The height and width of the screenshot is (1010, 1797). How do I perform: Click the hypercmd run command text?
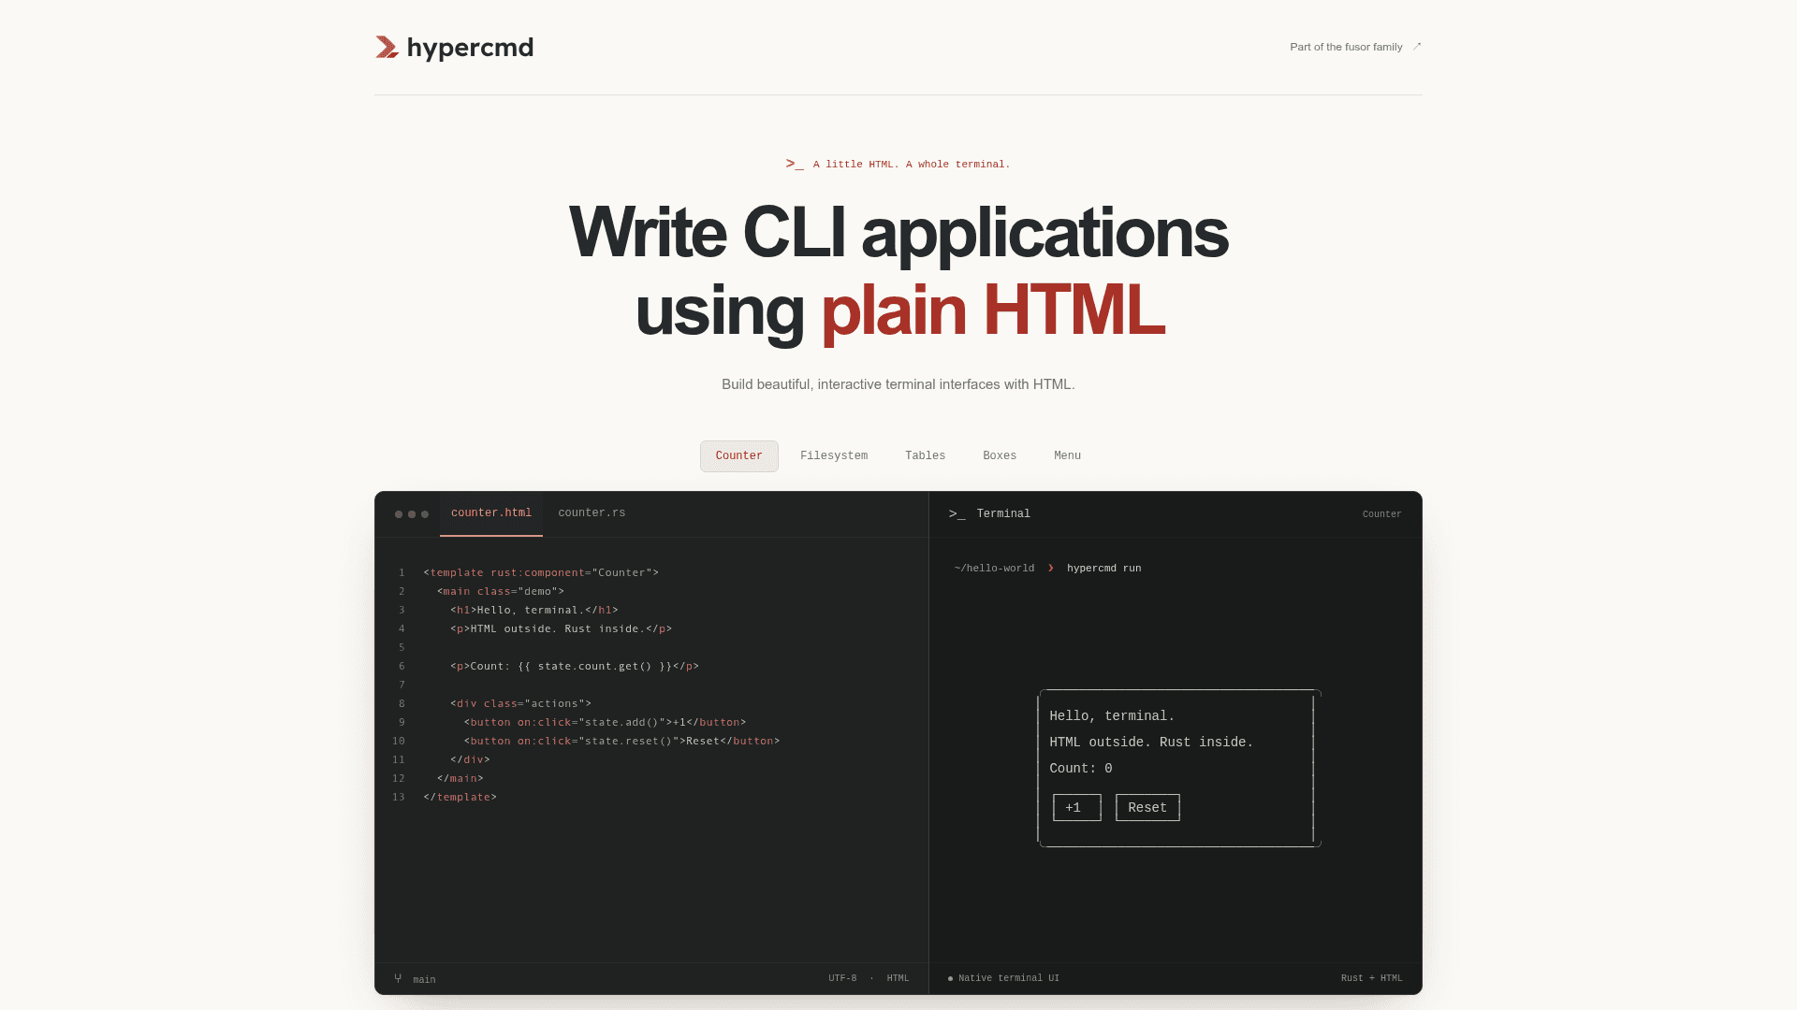pyautogui.click(x=1103, y=568)
